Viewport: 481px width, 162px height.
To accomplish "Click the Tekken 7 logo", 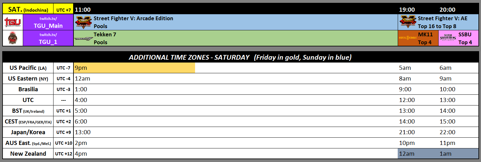I will (x=83, y=39).
